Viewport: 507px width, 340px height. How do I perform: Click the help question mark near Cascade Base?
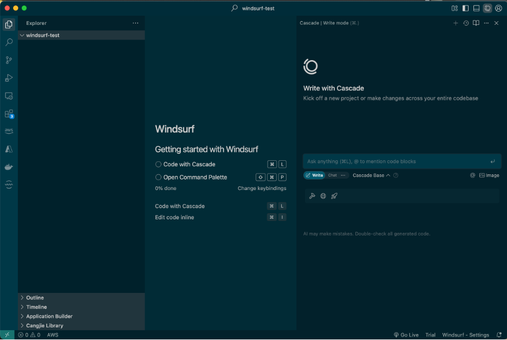tap(396, 175)
